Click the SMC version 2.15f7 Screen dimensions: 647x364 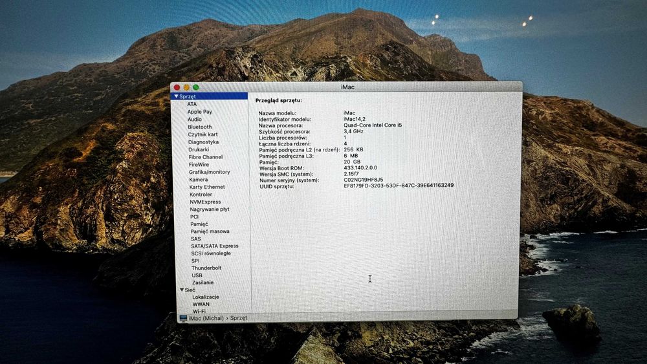(351, 174)
